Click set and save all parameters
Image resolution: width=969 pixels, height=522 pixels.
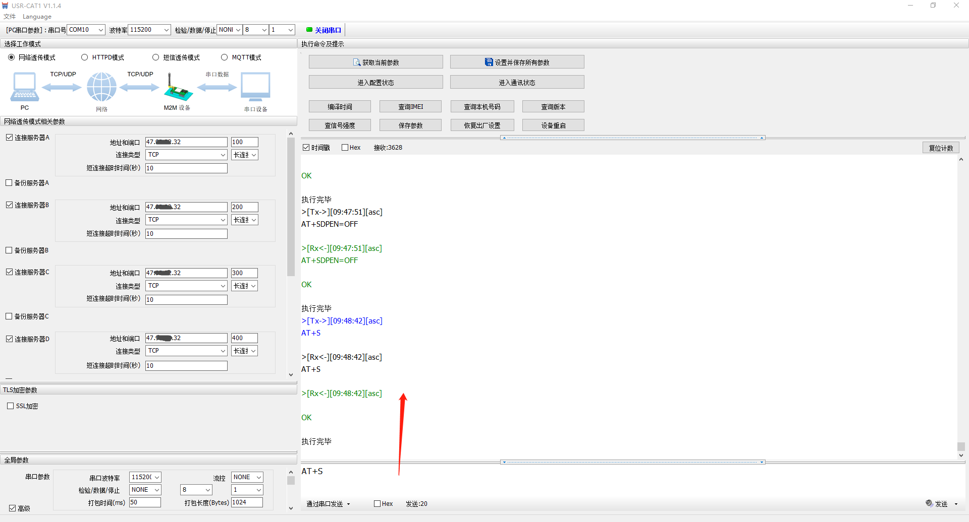(517, 62)
